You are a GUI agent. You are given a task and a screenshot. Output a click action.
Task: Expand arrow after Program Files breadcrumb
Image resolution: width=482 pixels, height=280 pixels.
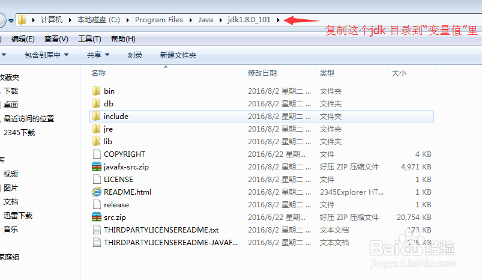point(191,20)
